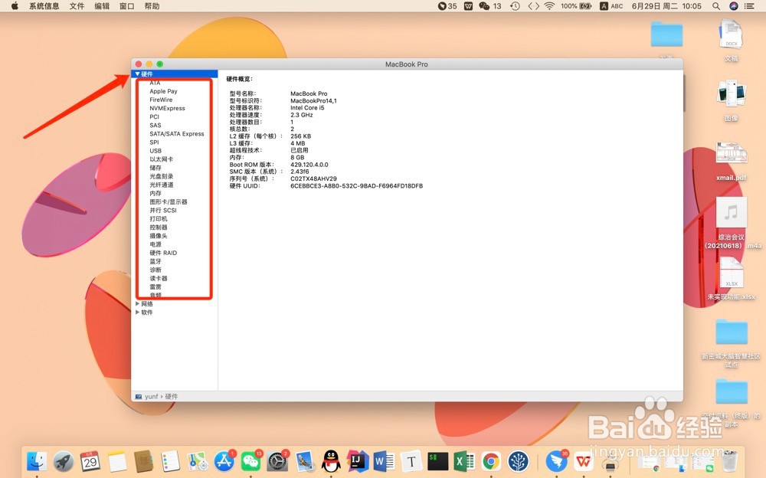
Task: Open the 帮助 menu in the menu bar
Action: [151, 6]
